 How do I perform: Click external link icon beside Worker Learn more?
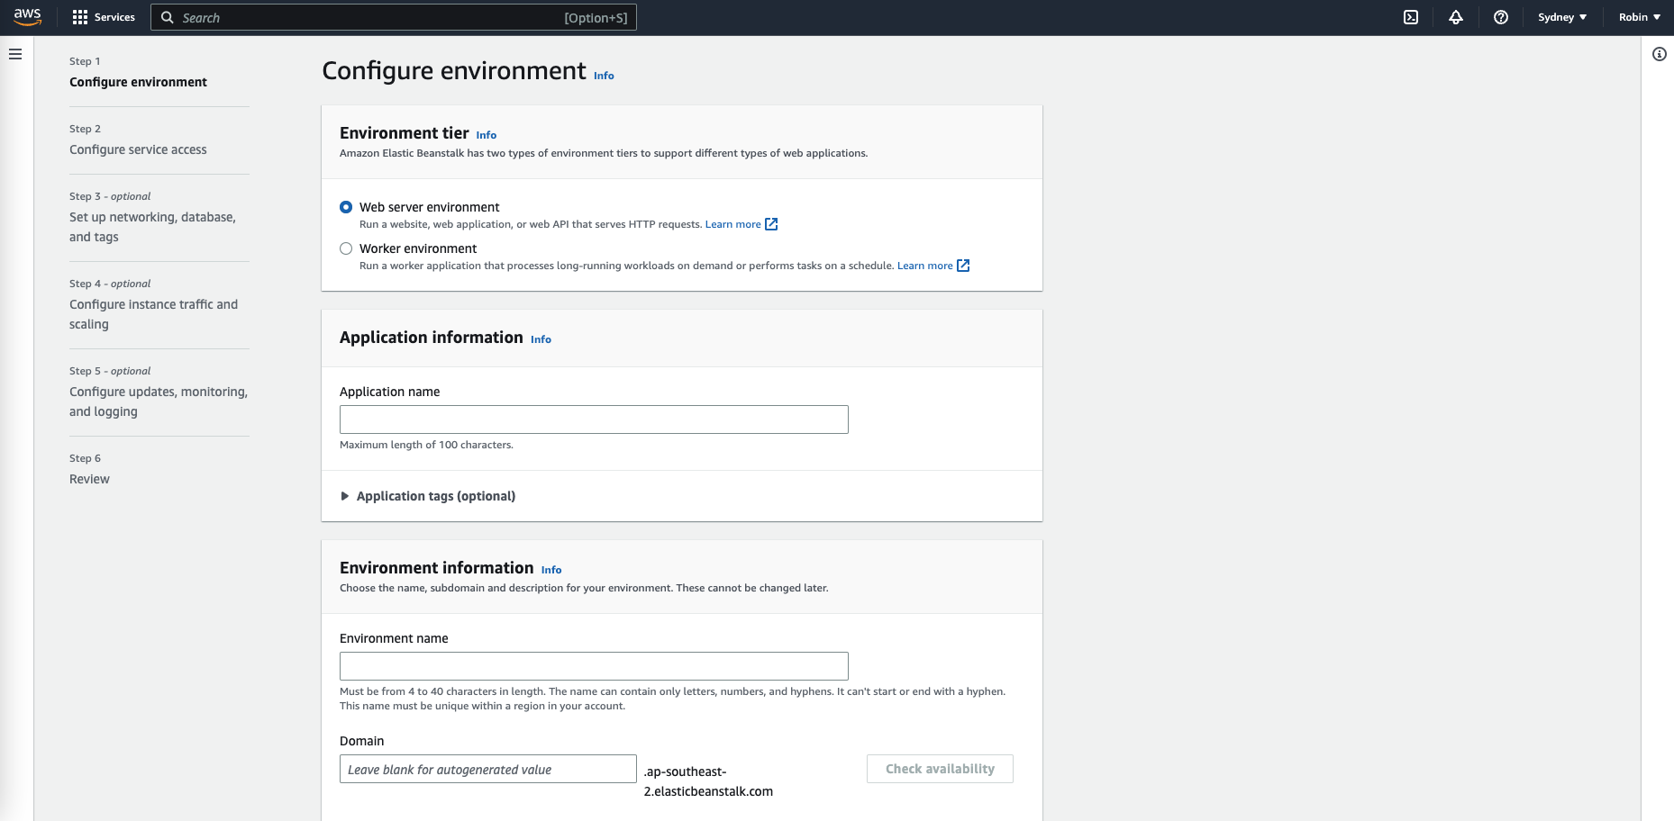pyautogui.click(x=963, y=266)
